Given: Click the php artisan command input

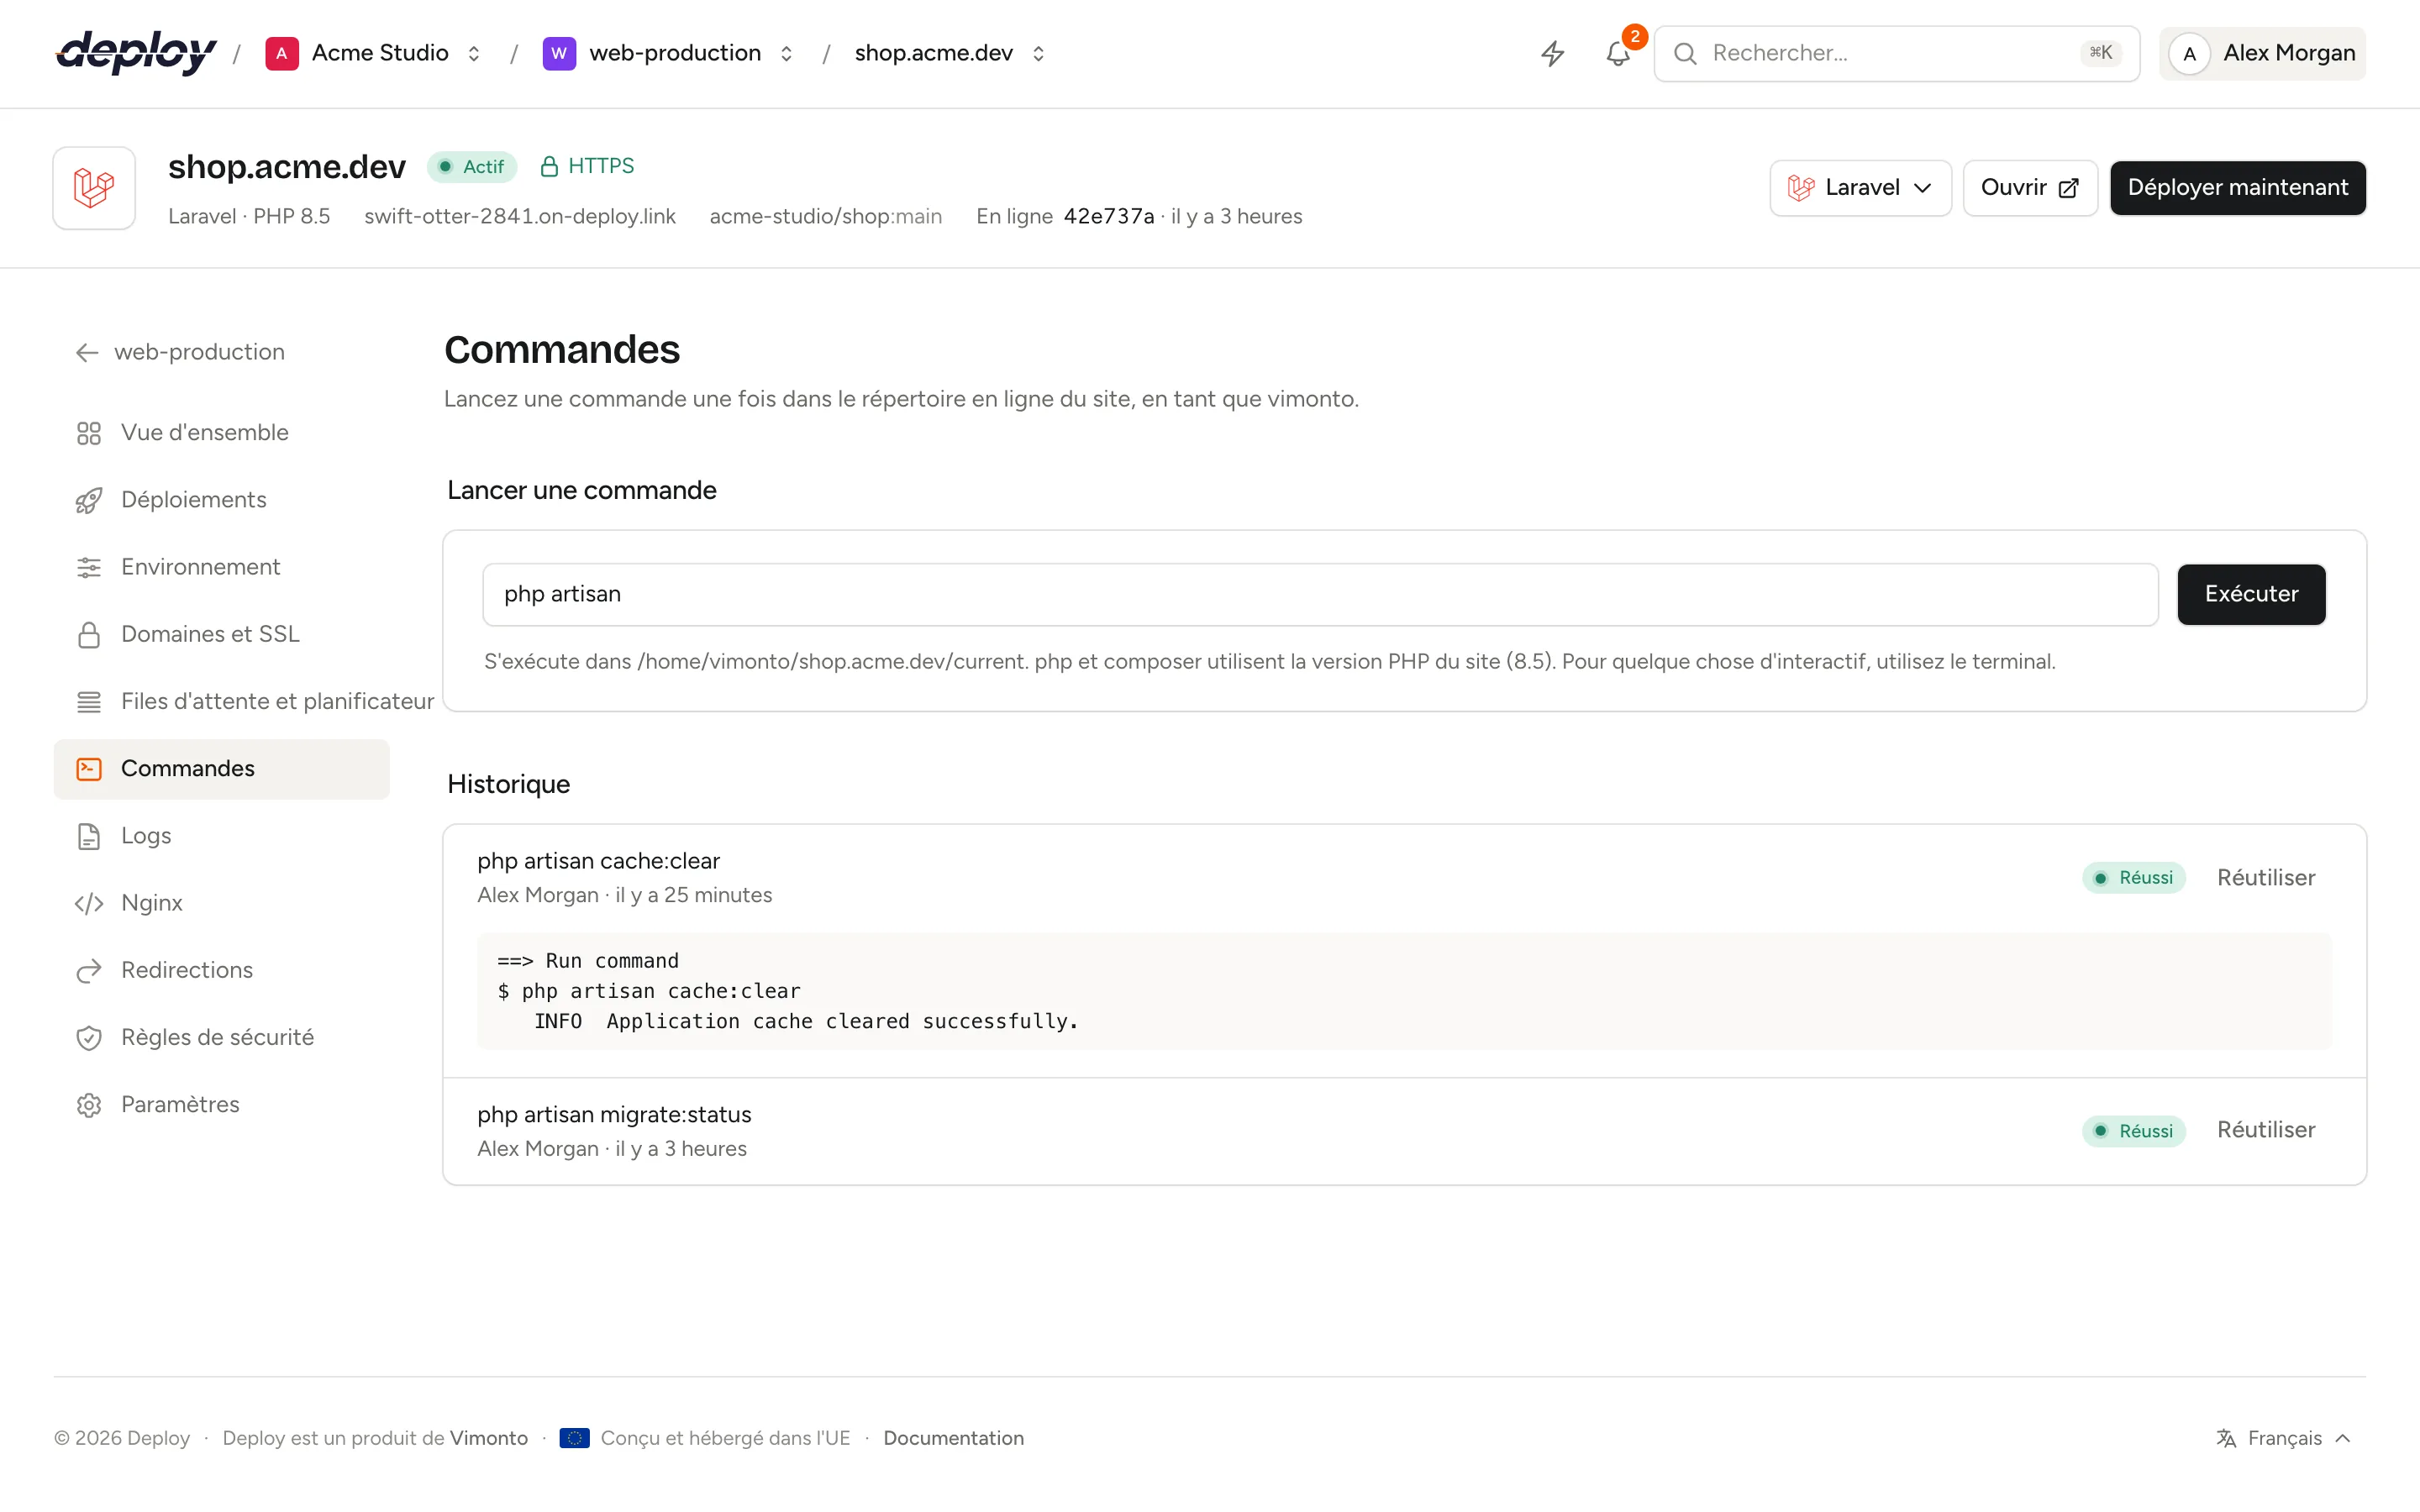Looking at the screenshot, I should coord(1320,594).
